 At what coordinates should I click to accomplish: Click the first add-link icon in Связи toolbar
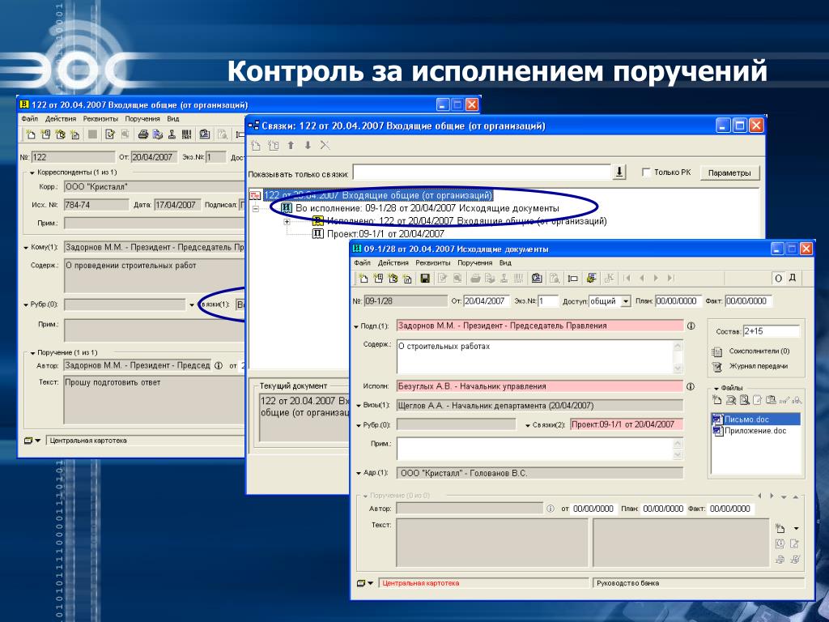[256, 146]
